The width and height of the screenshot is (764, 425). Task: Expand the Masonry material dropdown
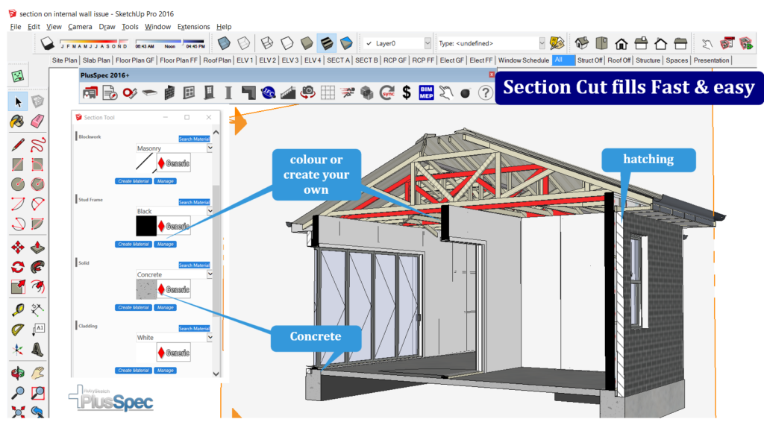coord(210,148)
